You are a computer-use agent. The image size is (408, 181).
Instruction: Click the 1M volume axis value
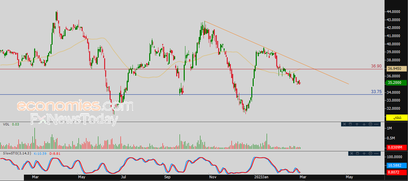click(390, 128)
